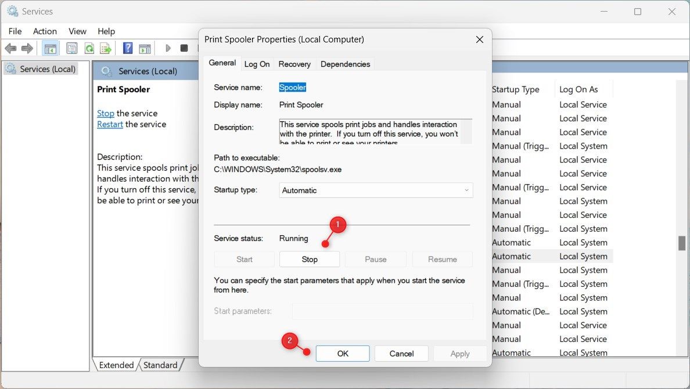Click the spoolsv.exe executable path text

(x=278, y=170)
